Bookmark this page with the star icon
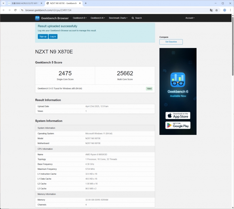Image resolution: width=234 pixels, height=209 pixels. [217, 10]
